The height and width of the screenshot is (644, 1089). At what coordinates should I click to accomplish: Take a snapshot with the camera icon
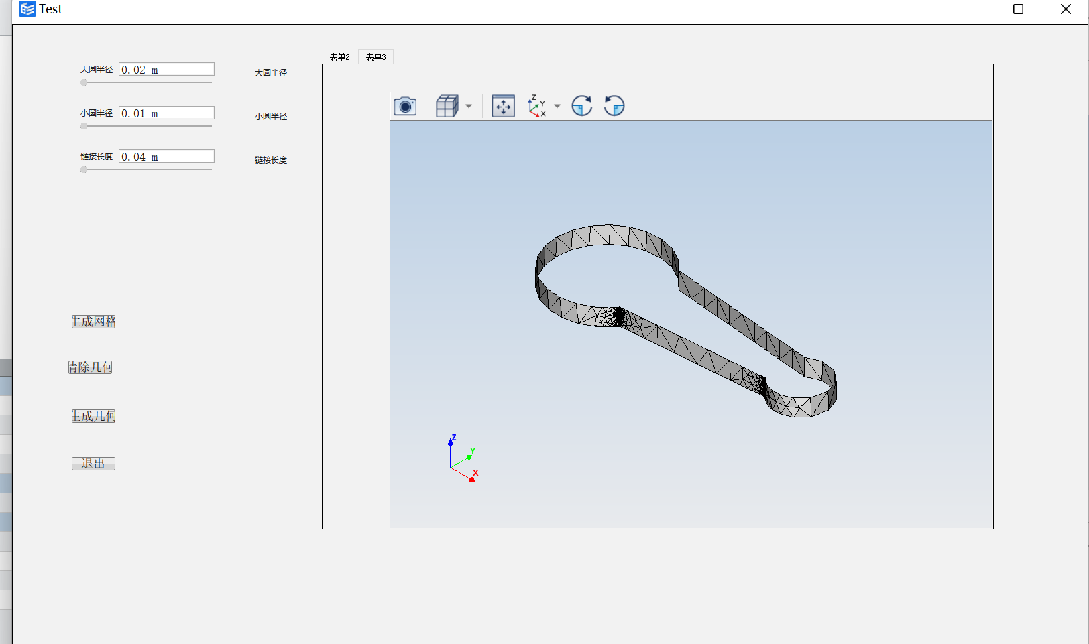point(405,106)
